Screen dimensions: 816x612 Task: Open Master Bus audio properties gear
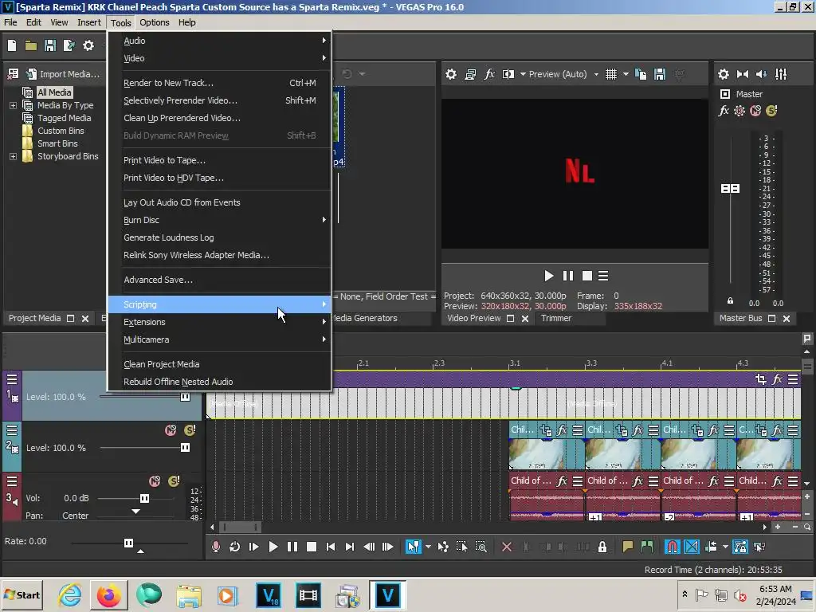724,74
